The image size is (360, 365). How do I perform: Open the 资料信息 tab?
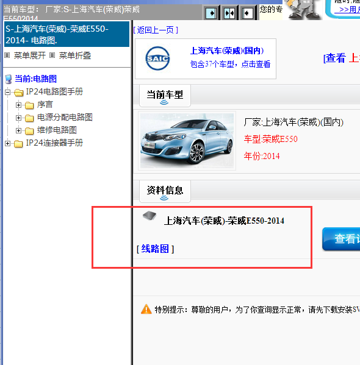click(x=165, y=191)
